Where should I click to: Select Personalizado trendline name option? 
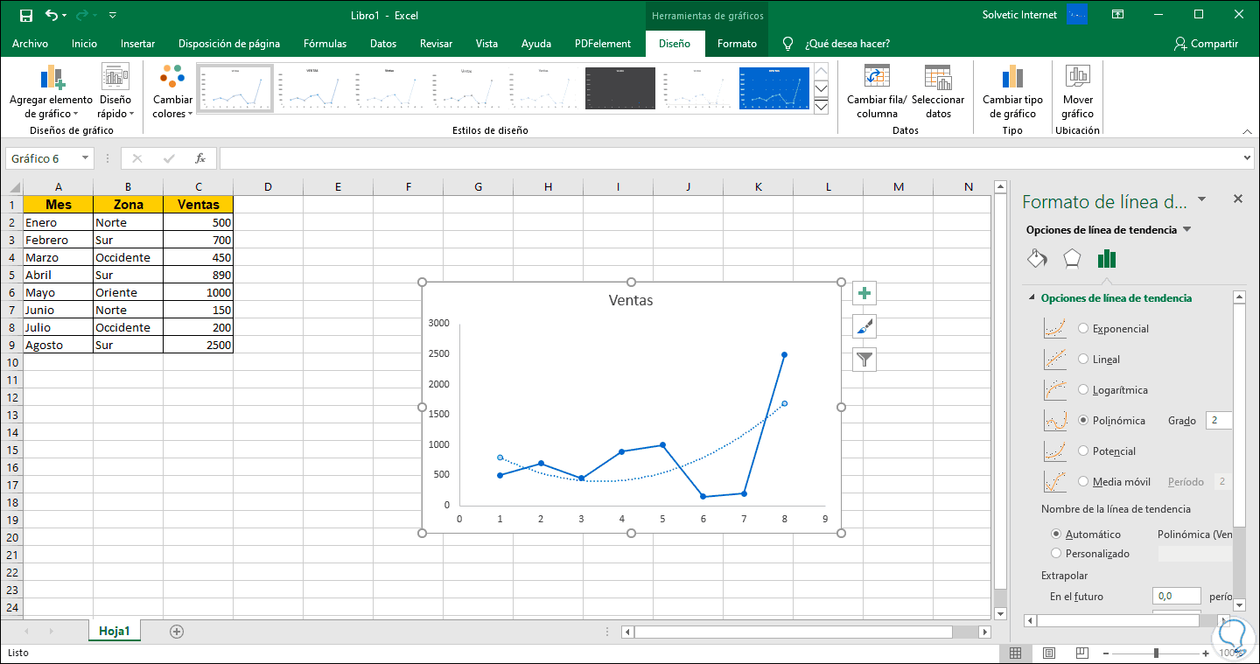(1056, 554)
